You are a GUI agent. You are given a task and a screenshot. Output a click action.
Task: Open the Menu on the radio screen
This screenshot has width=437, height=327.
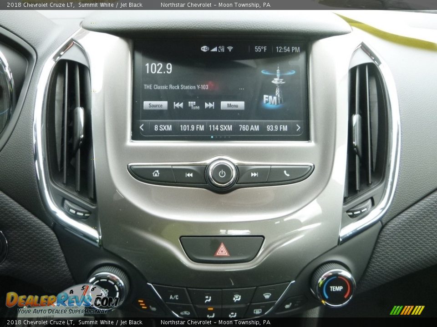pyautogui.click(x=233, y=105)
